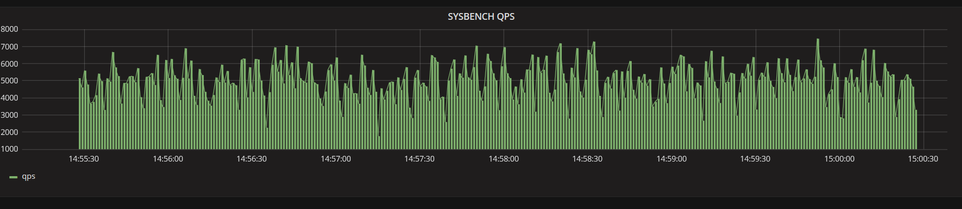Screen dimensions: 962x209
Task: Click the 14:55:30 time axis label
Action: 84,158
